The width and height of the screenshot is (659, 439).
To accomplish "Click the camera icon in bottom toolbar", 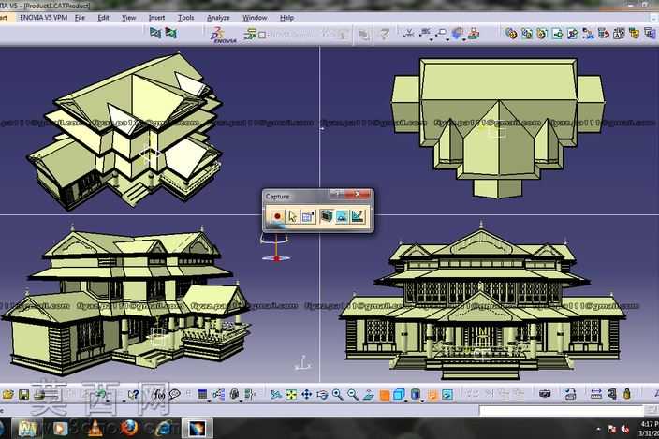I will coord(545,394).
